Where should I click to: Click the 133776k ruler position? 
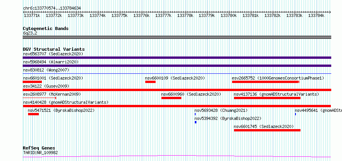[141, 15]
